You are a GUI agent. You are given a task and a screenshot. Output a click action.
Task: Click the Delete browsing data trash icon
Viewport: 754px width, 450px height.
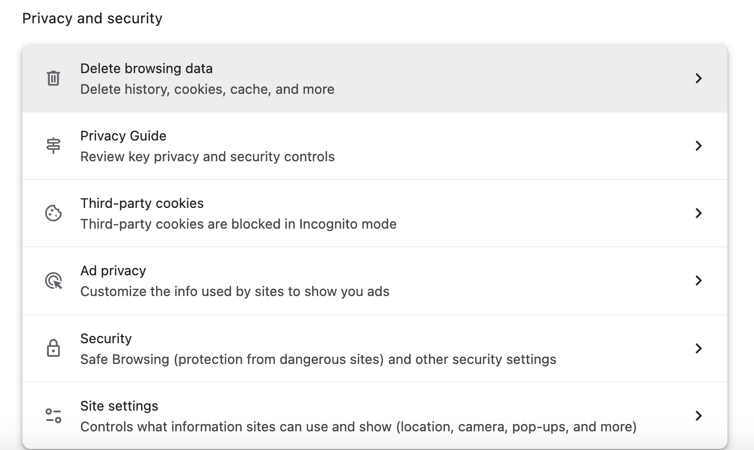53,78
